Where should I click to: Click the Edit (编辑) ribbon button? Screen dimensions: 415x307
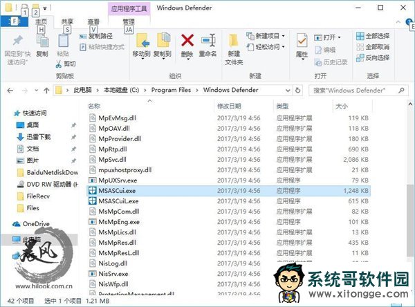pos(325,50)
